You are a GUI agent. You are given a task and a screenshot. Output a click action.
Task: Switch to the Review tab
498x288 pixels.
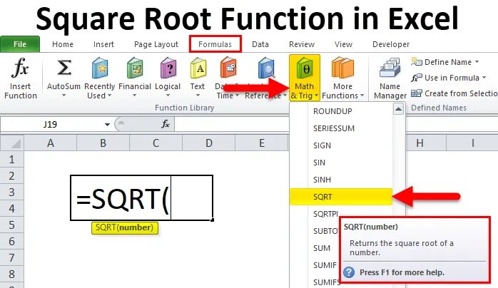click(302, 44)
